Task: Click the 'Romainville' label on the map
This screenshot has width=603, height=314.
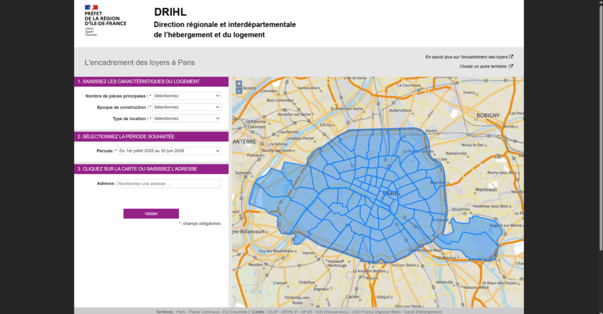Action: (456, 153)
